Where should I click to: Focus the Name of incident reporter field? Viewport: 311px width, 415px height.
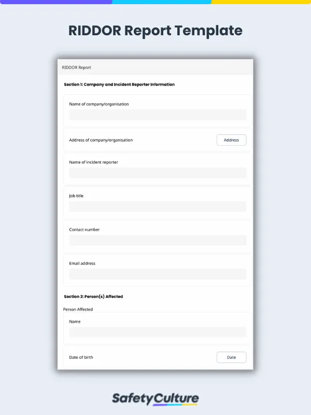pos(158,173)
